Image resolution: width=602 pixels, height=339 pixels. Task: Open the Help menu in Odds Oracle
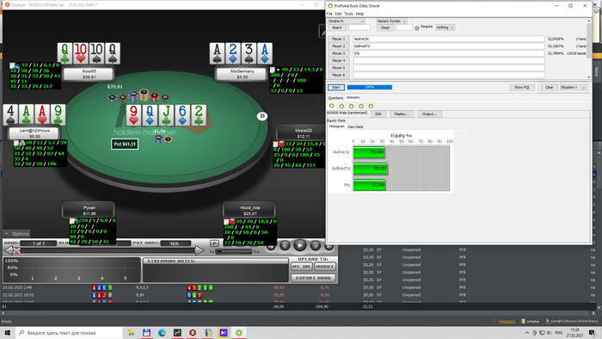click(x=359, y=14)
